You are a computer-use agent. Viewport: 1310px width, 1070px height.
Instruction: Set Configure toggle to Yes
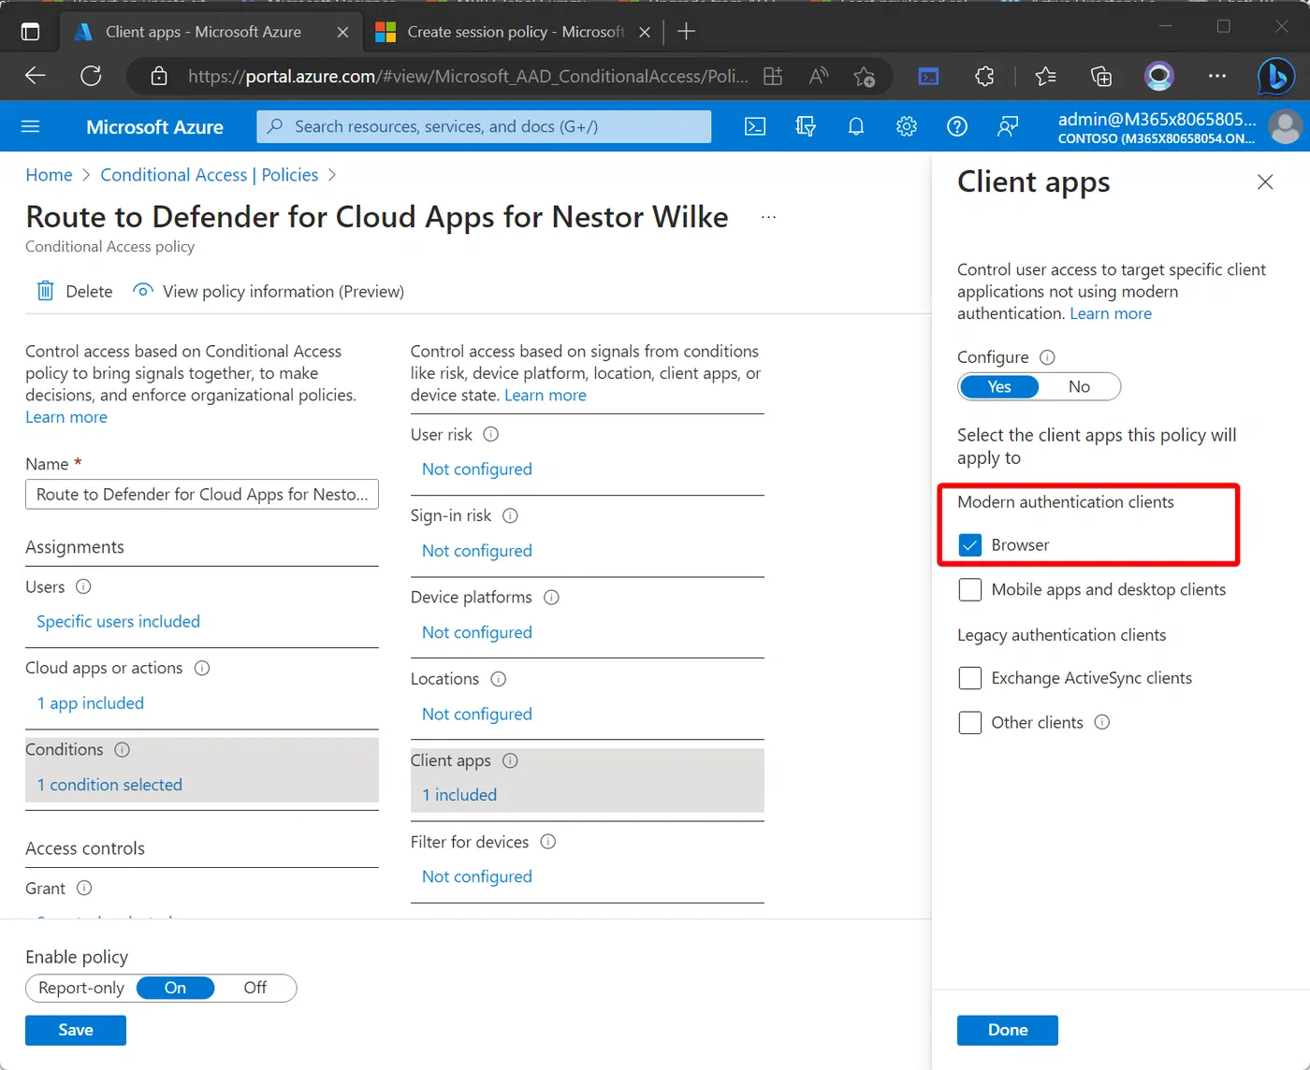click(999, 387)
